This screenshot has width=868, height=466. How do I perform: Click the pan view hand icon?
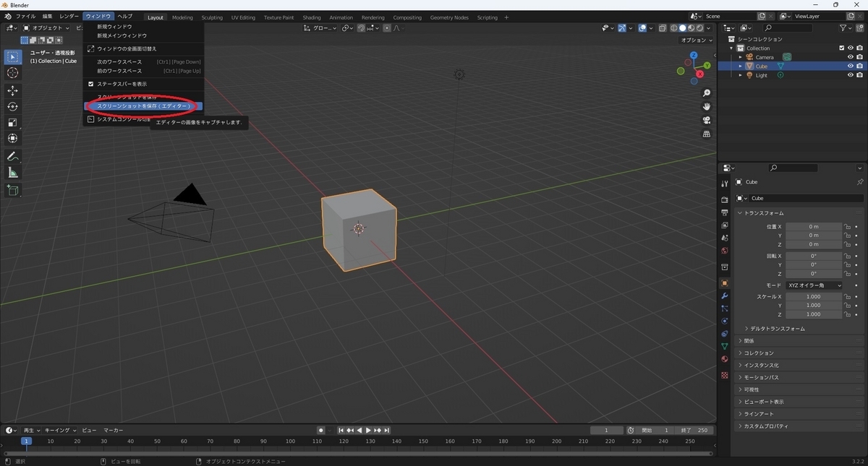[707, 107]
